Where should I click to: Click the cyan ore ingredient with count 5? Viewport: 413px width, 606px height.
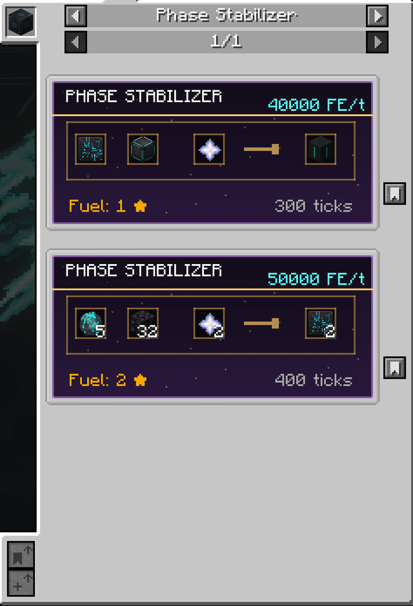[90, 323]
